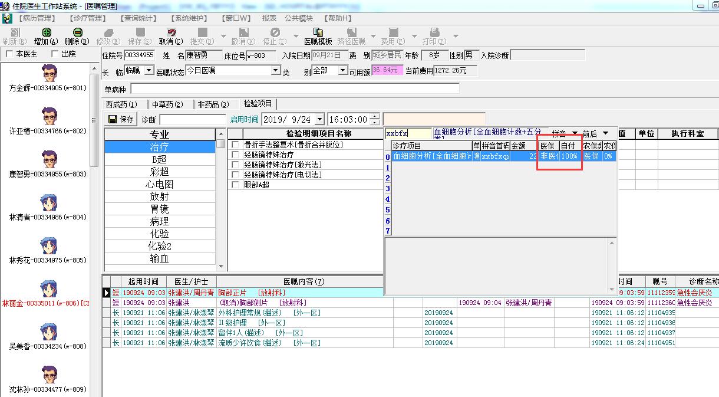The width and height of the screenshot is (719, 397).
Task: Click the 保存(S) toolbar icon
Action: 140,32
